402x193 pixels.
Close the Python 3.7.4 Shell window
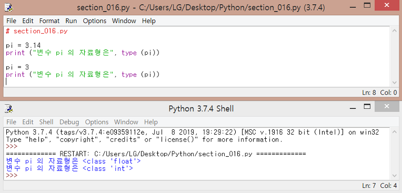[x=387, y=106]
